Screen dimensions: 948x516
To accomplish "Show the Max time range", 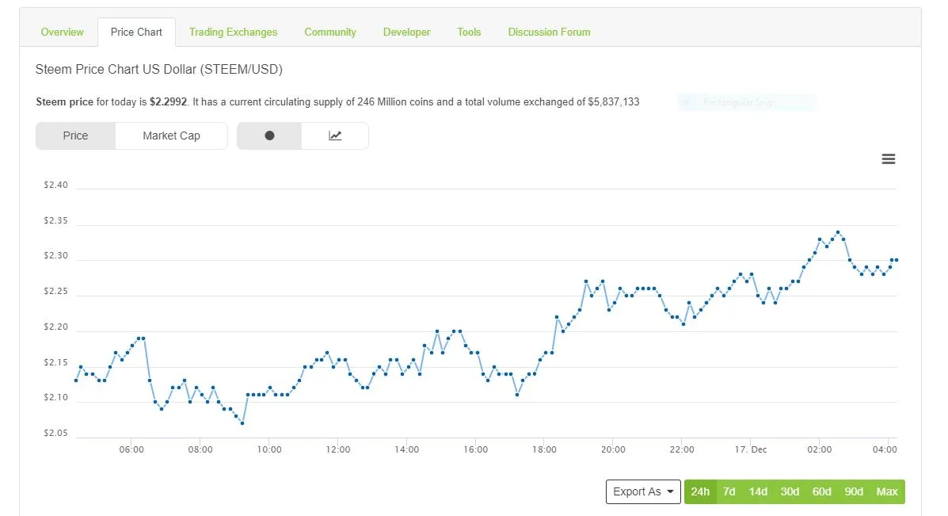I will [x=887, y=491].
